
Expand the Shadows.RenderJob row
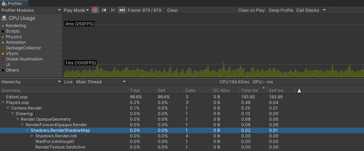tap(32, 136)
